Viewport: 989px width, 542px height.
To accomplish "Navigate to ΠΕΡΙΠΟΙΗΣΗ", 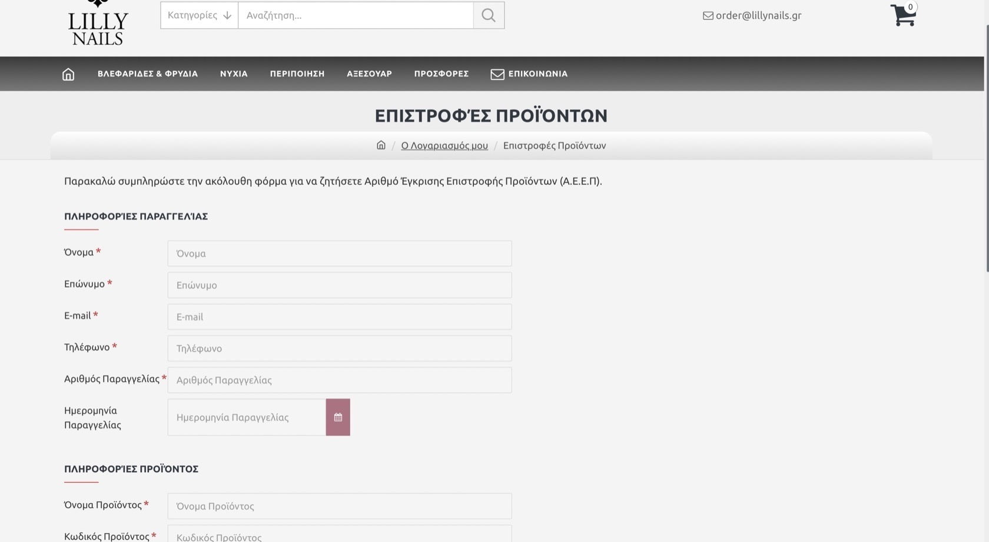I will 297,74.
